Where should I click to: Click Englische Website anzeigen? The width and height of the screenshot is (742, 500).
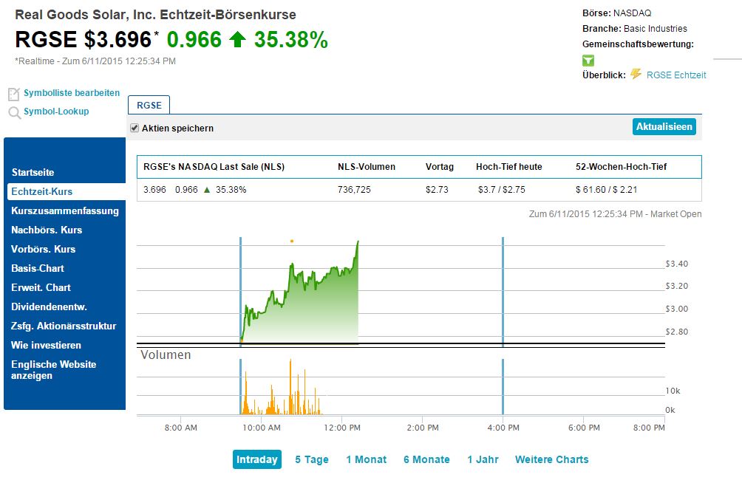click(53, 370)
